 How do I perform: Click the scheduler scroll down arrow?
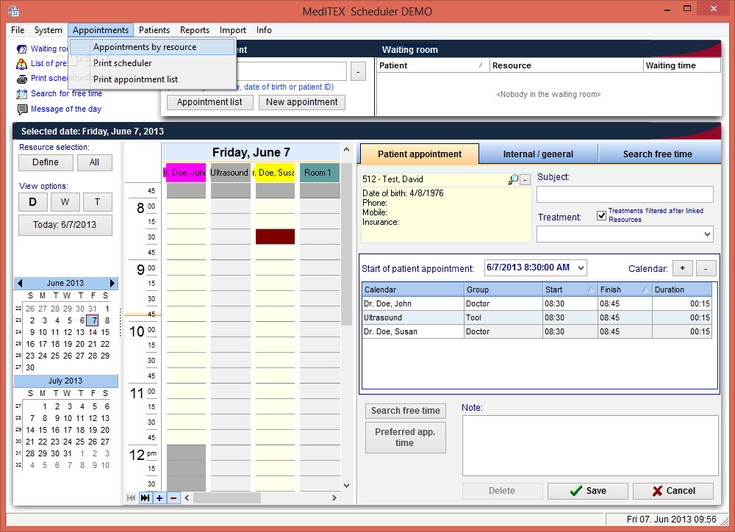(346, 486)
